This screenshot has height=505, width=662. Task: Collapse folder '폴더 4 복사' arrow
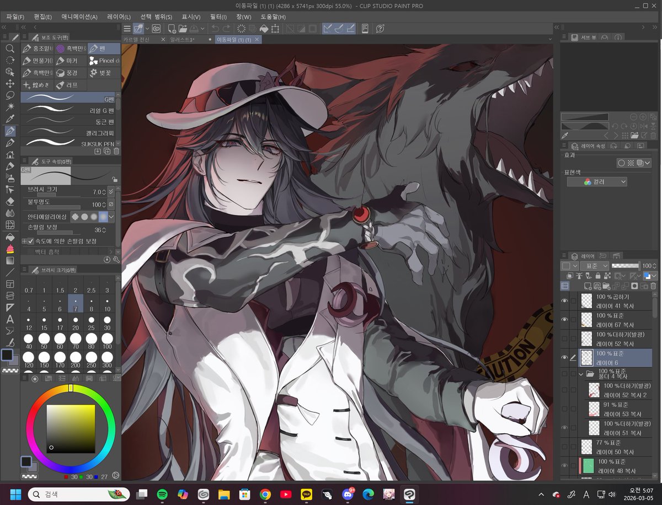(581, 374)
